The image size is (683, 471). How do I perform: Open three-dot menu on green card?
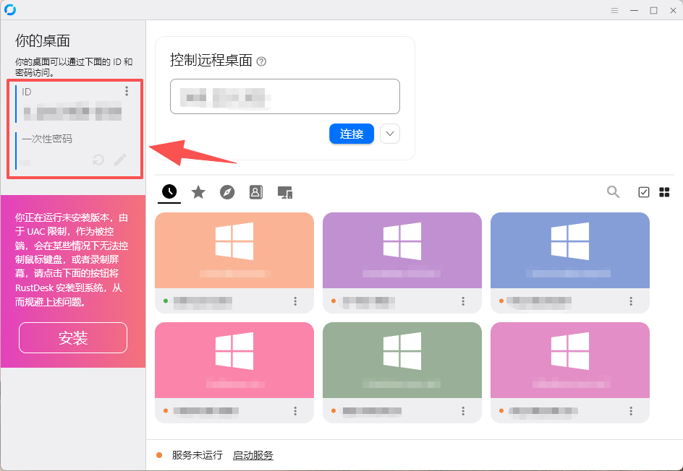[x=463, y=410]
